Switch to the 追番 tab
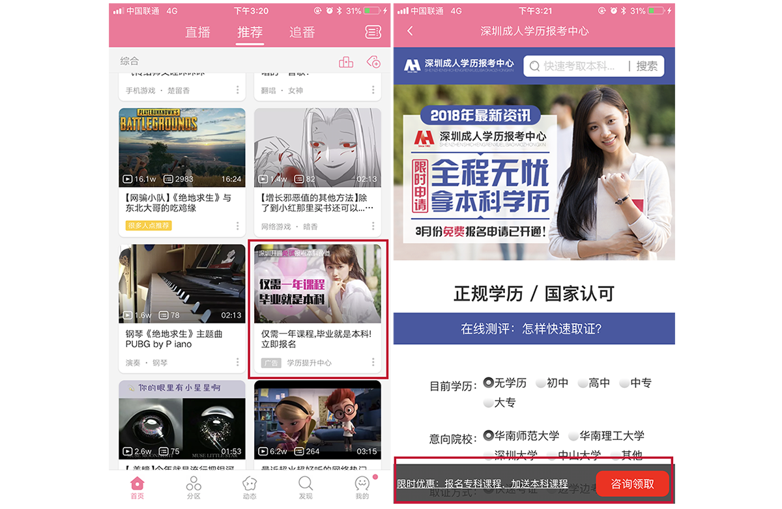782x509 pixels. (x=302, y=32)
